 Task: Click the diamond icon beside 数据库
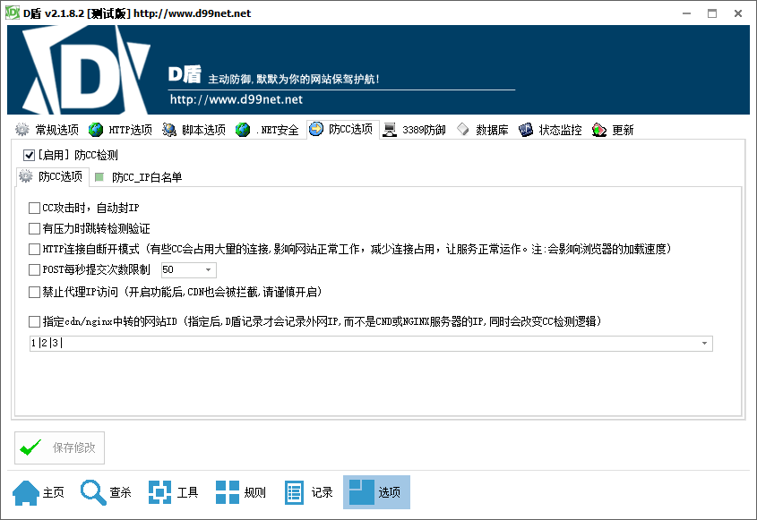(463, 129)
